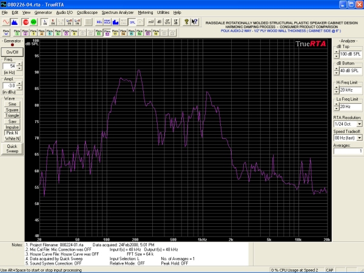Toggle the generator On/Off button

tap(12, 52)
